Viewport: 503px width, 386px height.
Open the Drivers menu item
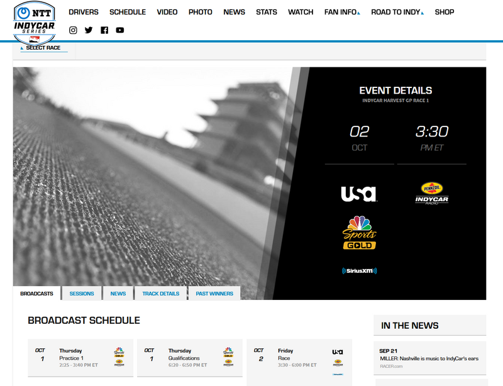[x=84, y=12]
